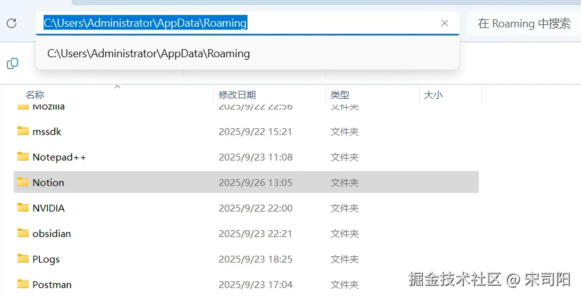Click the mssdk folder icon
This screenshot has height=298, width=581.
coord(23,131)
